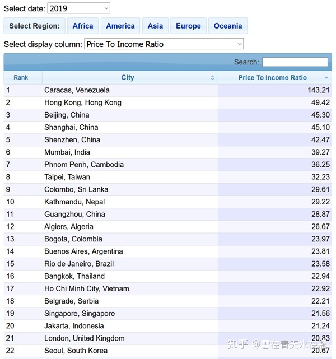
Task: Click the 29.22 ratio value
Action: [320, 202]
